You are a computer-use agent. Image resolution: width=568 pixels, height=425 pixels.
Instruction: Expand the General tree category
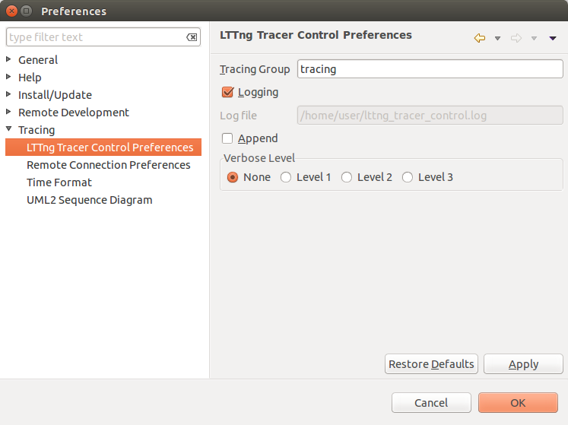click(8, 59)
